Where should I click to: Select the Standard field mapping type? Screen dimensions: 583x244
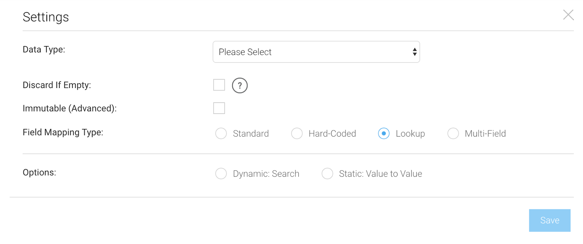[x=221, y=133]
